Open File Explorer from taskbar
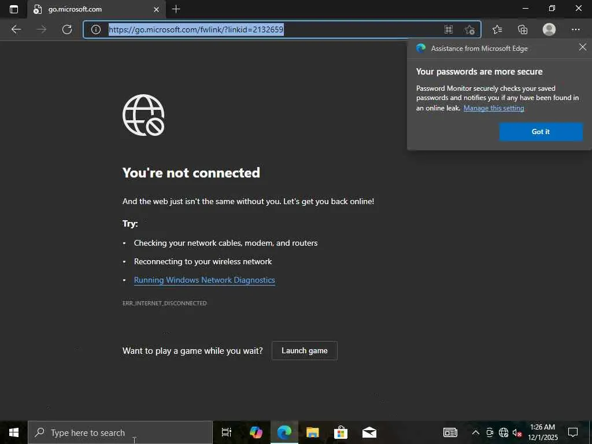592x444 pixels. 313,432
